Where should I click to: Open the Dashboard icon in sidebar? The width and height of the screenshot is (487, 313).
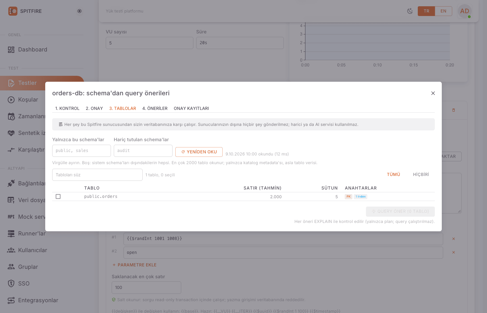11,50
